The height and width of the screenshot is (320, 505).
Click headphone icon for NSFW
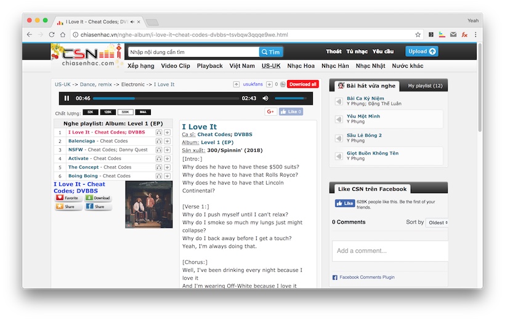coord(159,150)
